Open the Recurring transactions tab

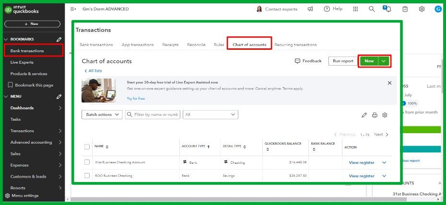(295, 45)
